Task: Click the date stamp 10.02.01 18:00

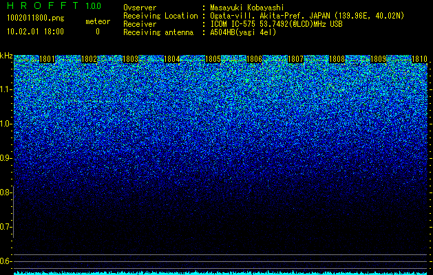Action: point(35,32)
